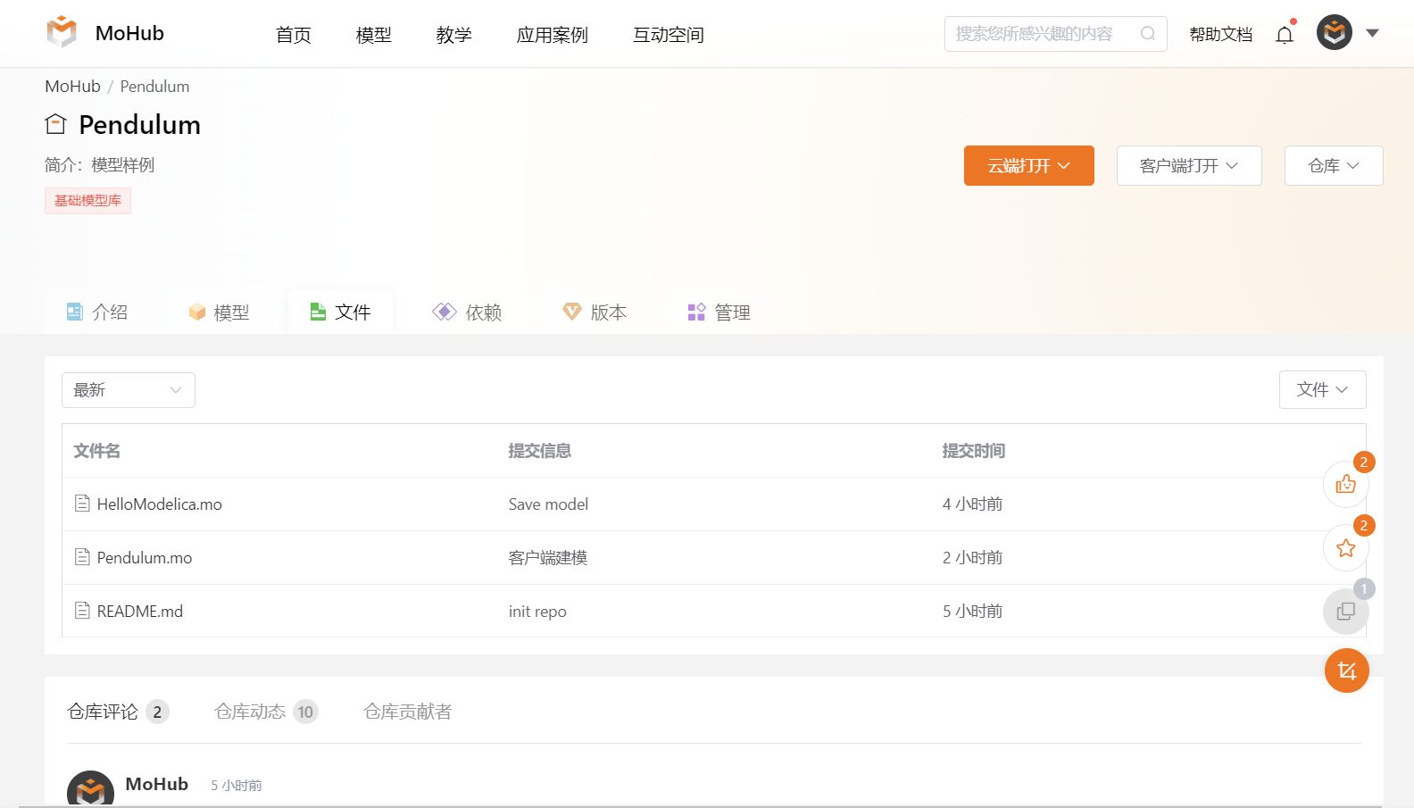
Task: Open the 仓库评论 tab
Action: click(x=118, y=712)
